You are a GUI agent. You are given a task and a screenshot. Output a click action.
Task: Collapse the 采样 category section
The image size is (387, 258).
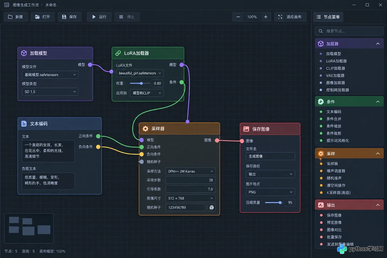(378, 153)
